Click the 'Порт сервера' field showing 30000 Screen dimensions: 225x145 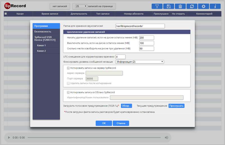[x=92, y=79]
